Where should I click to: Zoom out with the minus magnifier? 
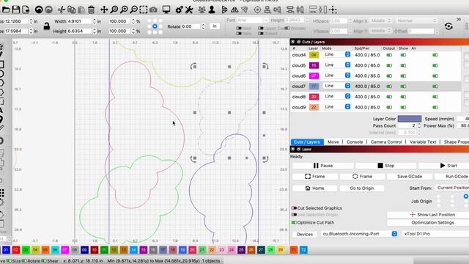133,10
